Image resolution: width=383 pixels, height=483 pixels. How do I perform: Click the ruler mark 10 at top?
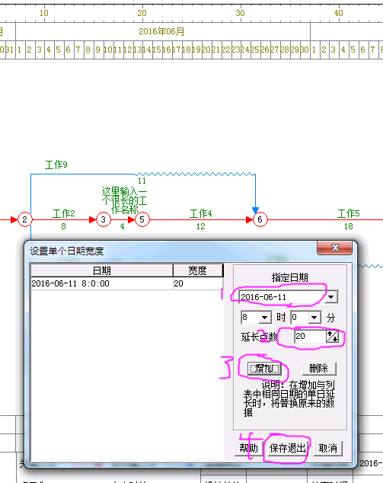pyautogui.click(x=43, y=13)
